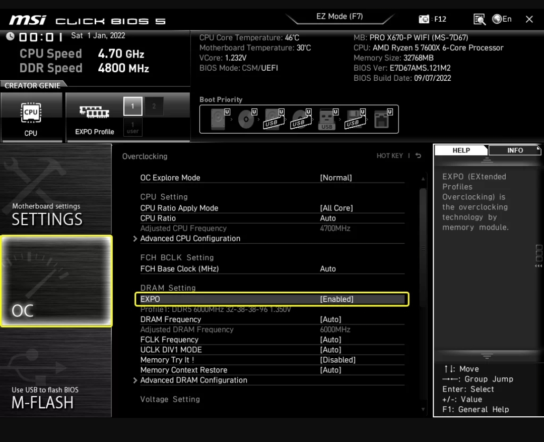The height and width of the screenshot is (442, 544).
Task: Click the 'CREATOR GENIE' label
Action: (x=32, y=85)
